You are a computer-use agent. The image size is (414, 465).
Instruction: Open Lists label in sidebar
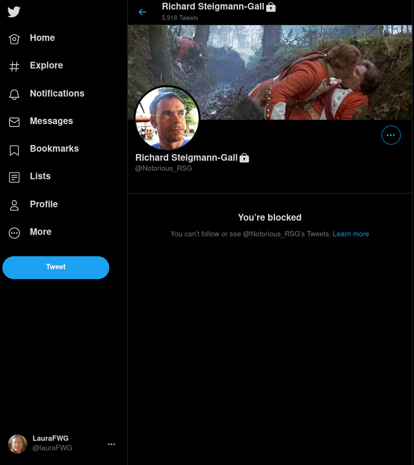point(40,176)
